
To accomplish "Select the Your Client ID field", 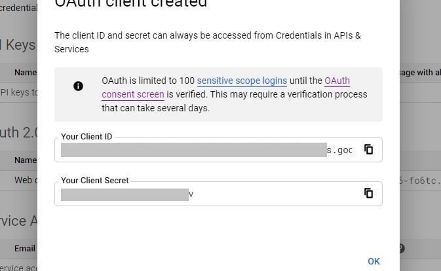I will click(x=218, y=150).
